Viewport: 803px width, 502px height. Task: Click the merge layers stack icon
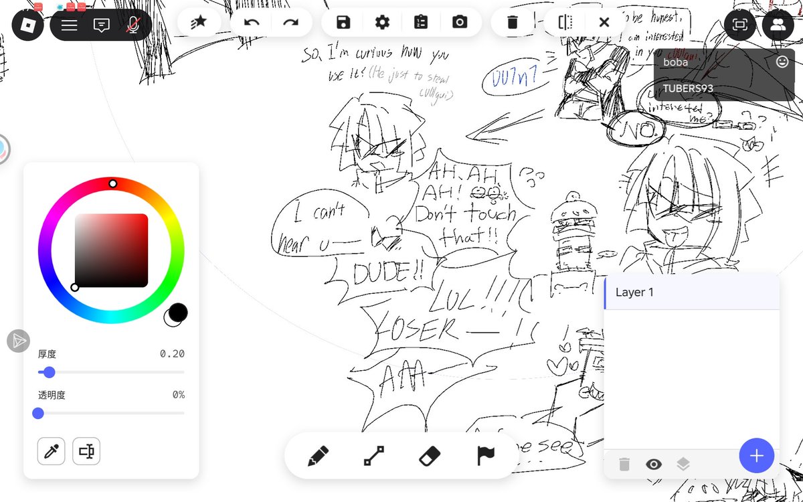tap(683, 464)
